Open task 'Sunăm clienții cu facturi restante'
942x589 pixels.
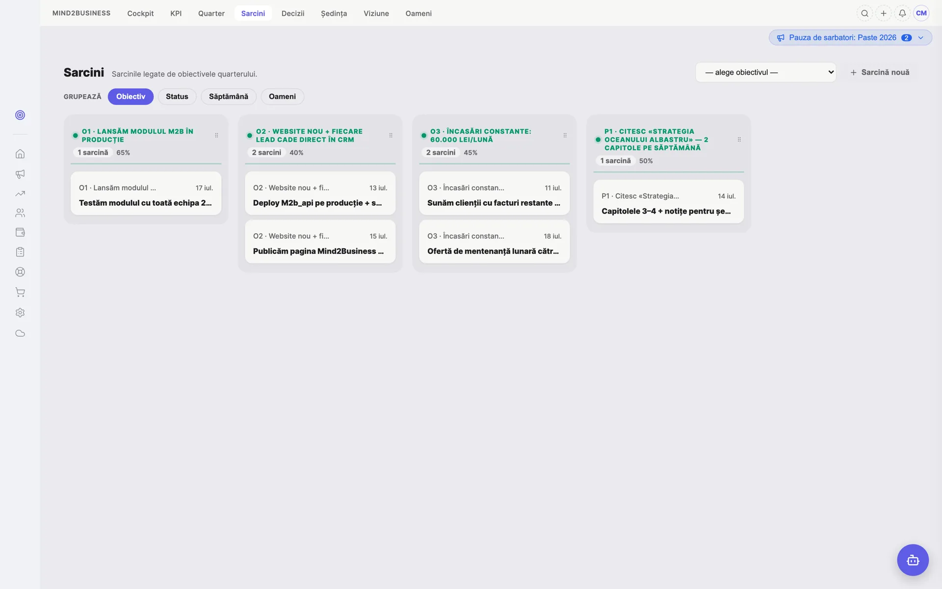click(494, 193)
